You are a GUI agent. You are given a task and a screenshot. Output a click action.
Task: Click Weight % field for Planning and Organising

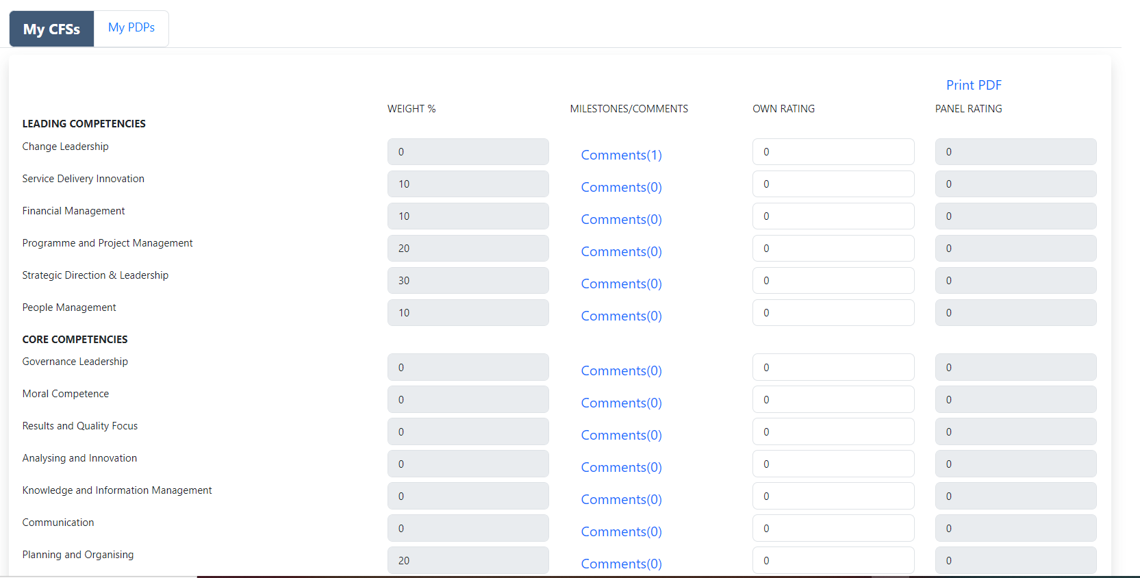click(x=468, y=560)
